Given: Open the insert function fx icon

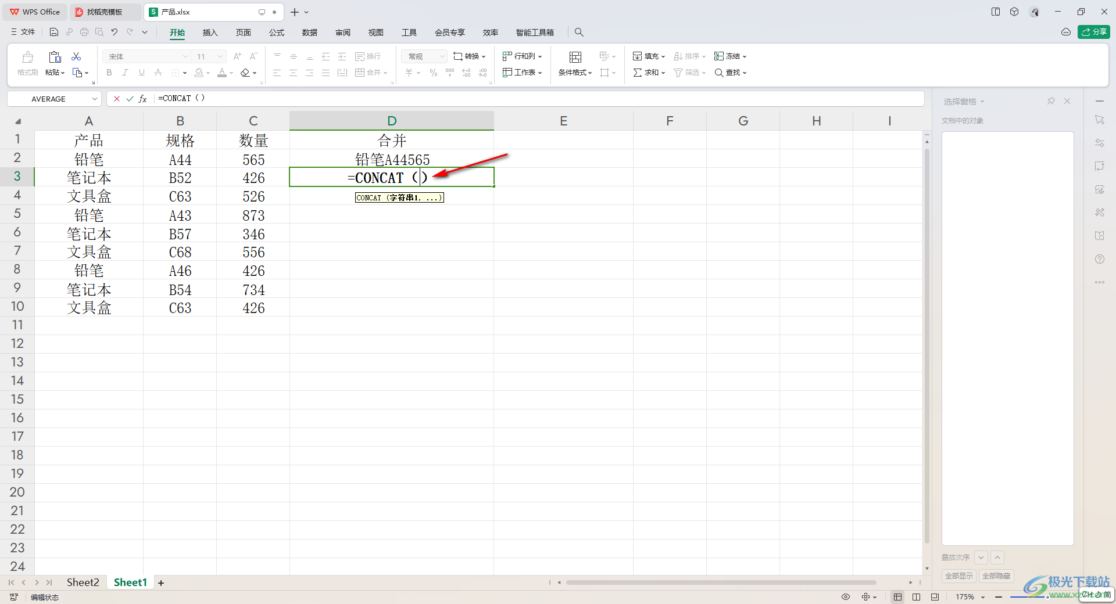Looking at the screenshot, I should pos(143,99).
